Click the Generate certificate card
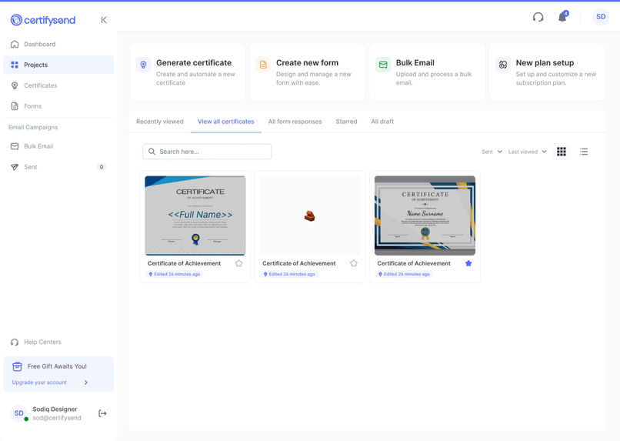This screenshot has width=620, height=441. (x=188, y=72)
